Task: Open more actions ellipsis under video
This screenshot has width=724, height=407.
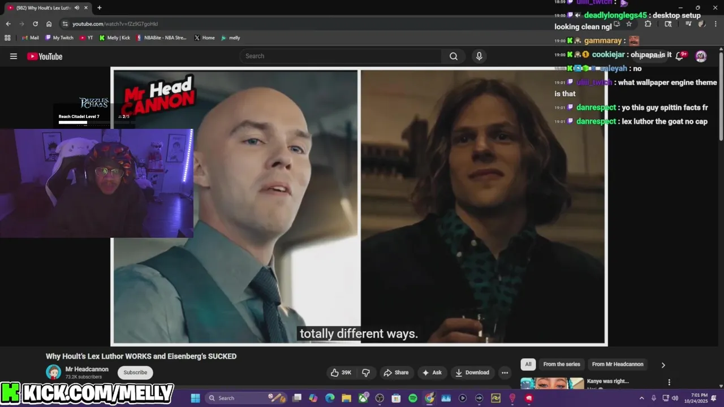Action: click(505, 373)
